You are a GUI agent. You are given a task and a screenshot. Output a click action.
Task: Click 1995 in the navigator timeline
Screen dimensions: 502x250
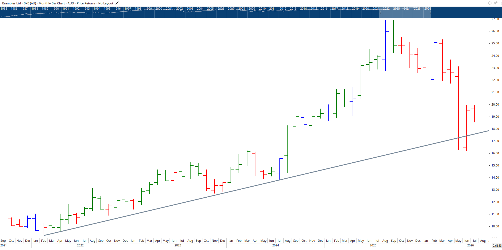point(107,9)
